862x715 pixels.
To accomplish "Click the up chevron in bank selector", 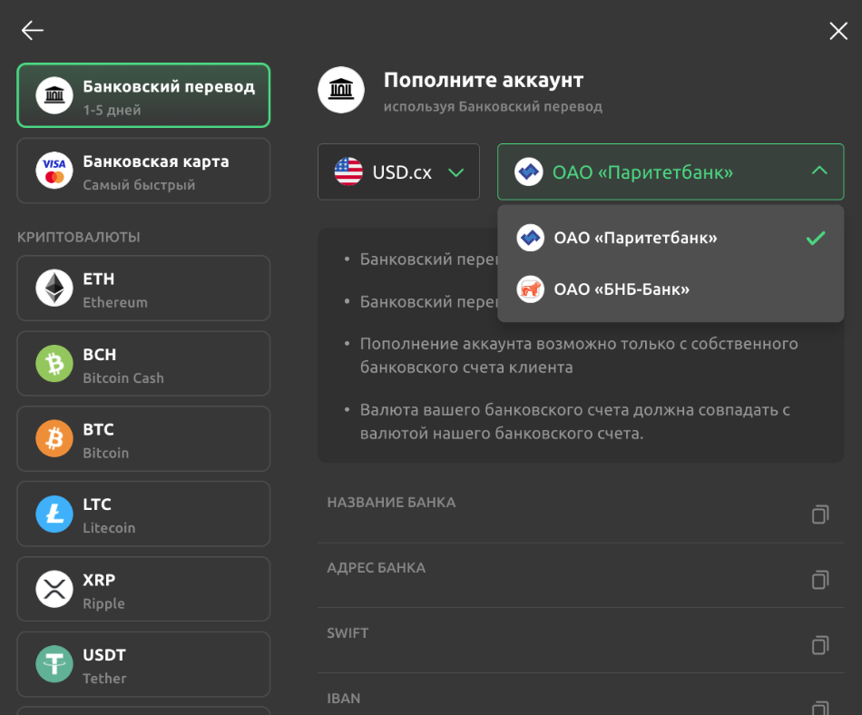I will click(x=819, y=171).
